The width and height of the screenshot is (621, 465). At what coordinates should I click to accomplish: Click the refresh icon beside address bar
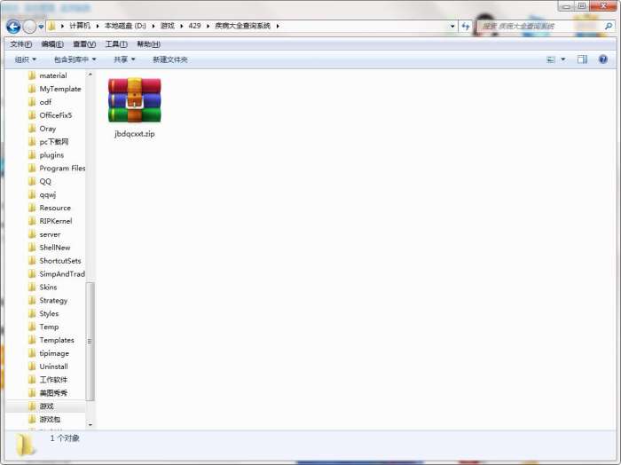pos(466,26)
